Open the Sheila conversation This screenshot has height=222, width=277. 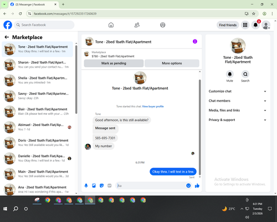[37, 80]
